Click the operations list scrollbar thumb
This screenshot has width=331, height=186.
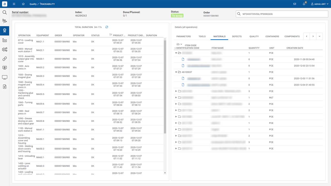(165, 87)
